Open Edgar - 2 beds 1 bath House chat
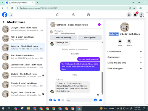 click(x=23, y=94)
